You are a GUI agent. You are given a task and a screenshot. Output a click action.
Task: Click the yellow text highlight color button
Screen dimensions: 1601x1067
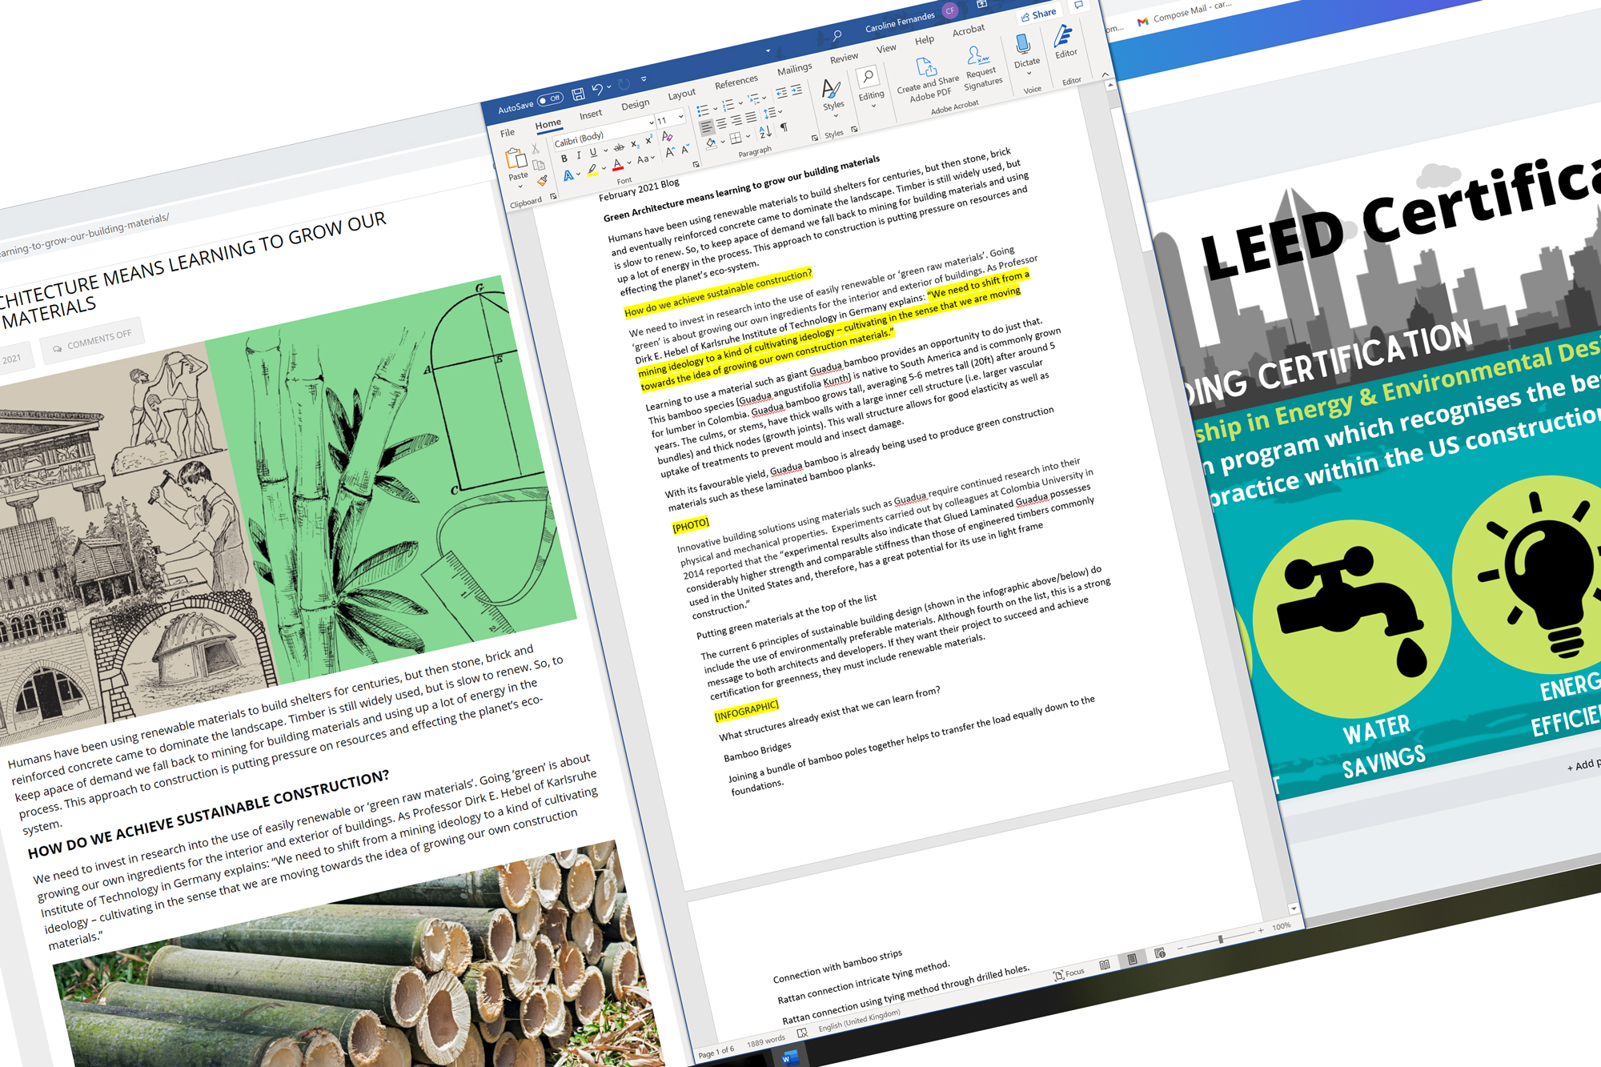[592, 170]
